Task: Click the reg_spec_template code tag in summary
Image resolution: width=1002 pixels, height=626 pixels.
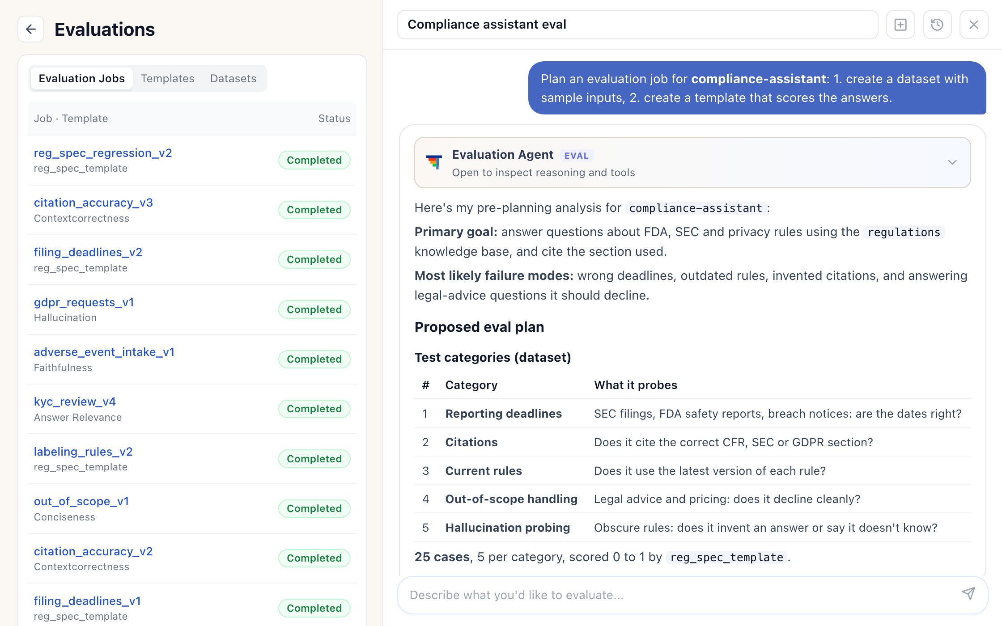Action: coord(727,557)
